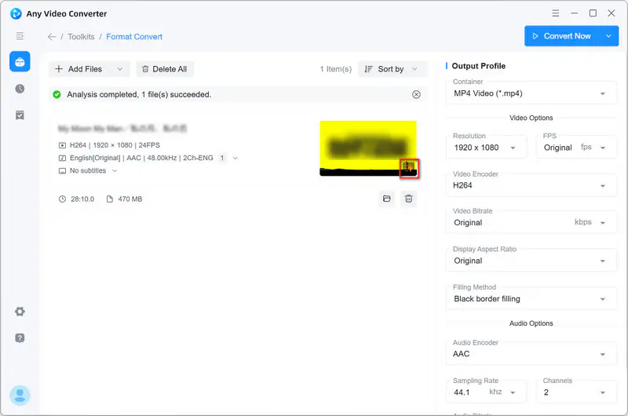
Task: Open the user account avatar
Action: pos(20,396)
